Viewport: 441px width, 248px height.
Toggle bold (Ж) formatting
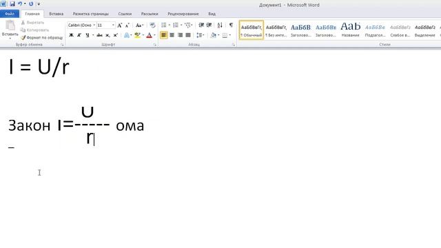point(71,35)
